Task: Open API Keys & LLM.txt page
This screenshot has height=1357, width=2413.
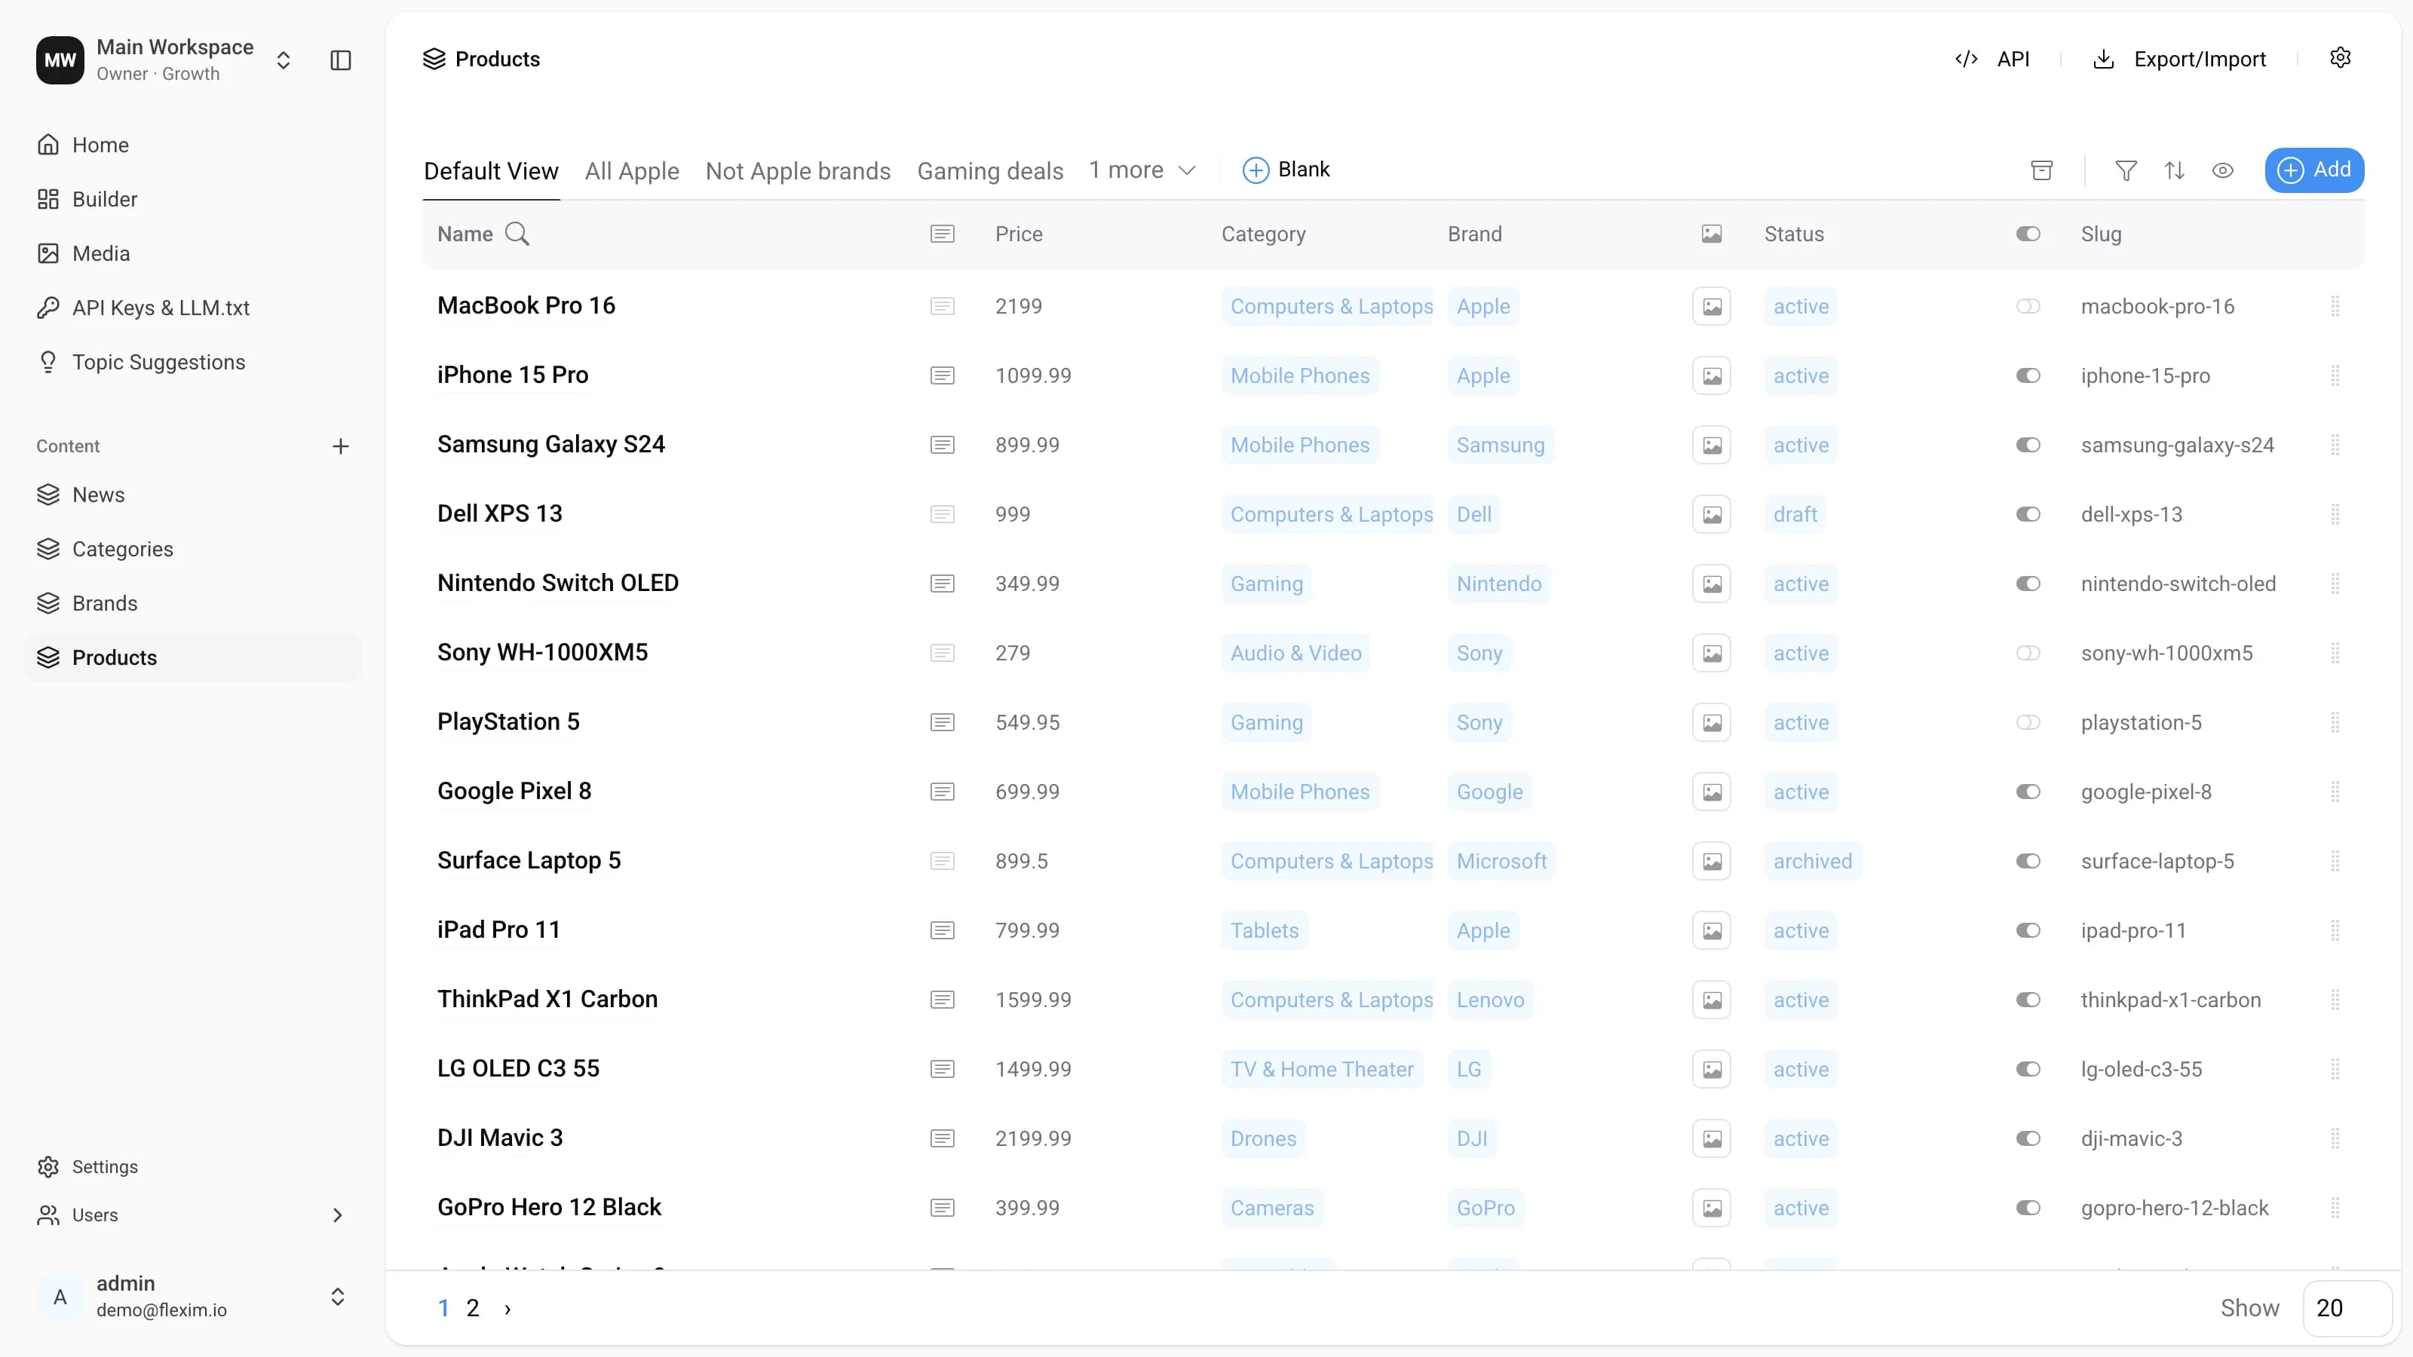Action: [x=160, y=307]
